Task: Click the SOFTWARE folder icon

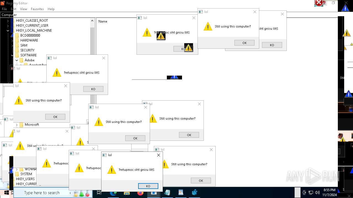Action: coord(17,55)
